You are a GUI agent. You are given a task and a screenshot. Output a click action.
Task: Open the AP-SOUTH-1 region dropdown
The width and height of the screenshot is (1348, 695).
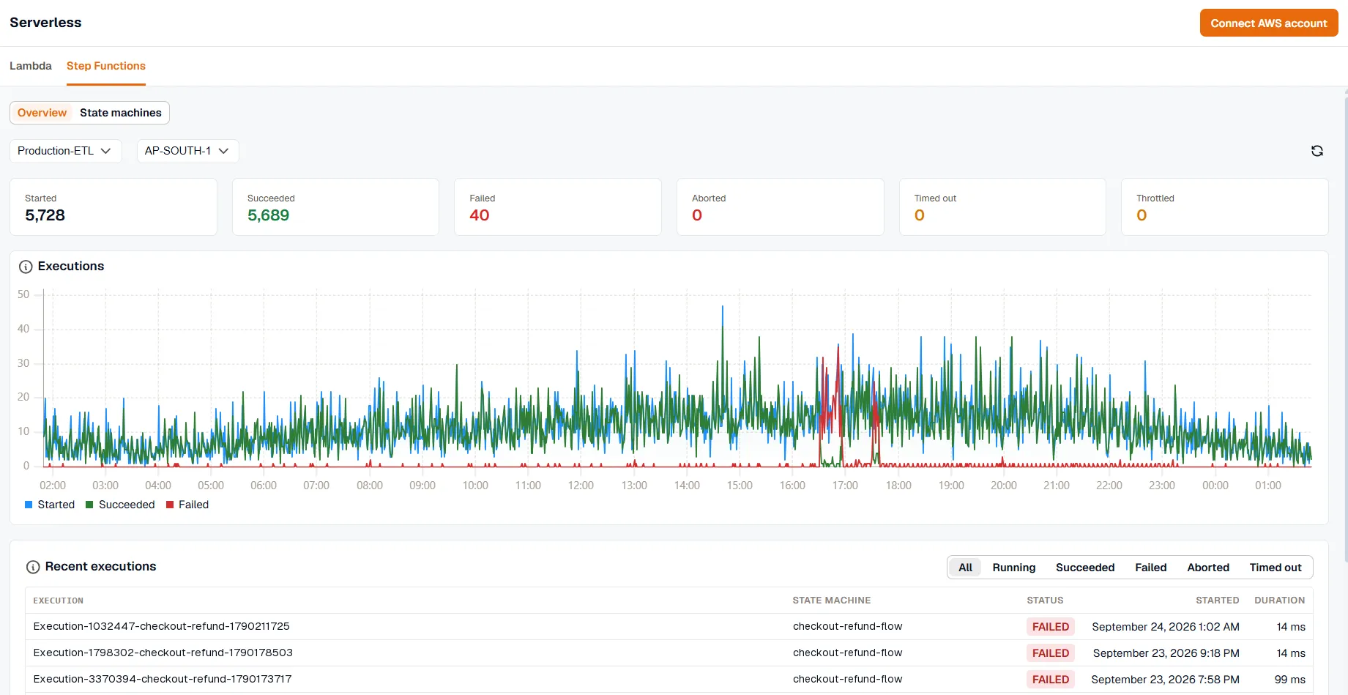click(187, 151)
